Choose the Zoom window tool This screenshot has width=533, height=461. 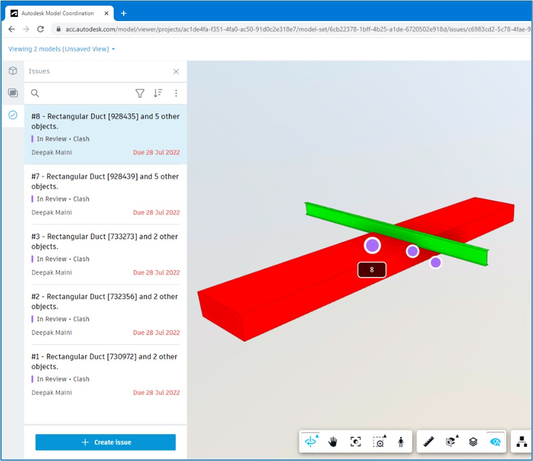pos(379,442)
